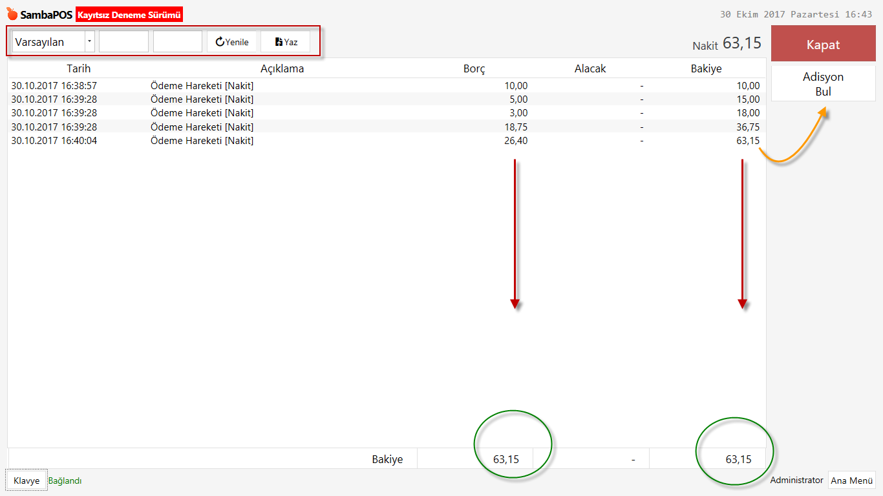Click the Bakiye column header
883x496 pixels.
(706, 68)
